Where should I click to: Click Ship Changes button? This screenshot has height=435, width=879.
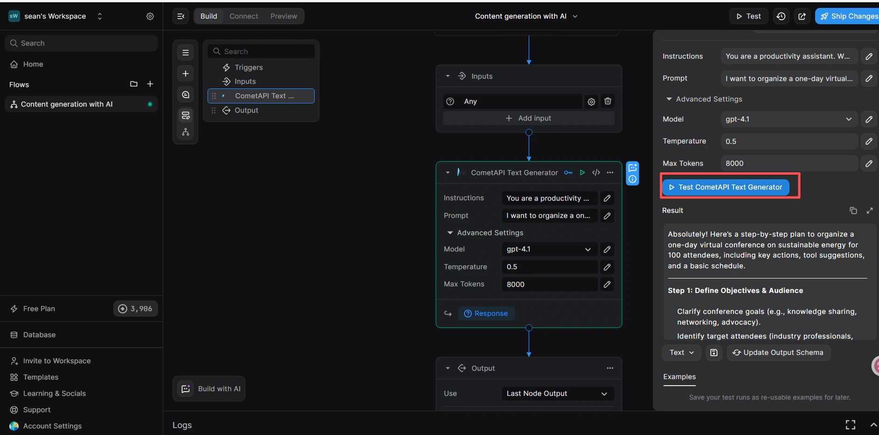coord(848,16)
